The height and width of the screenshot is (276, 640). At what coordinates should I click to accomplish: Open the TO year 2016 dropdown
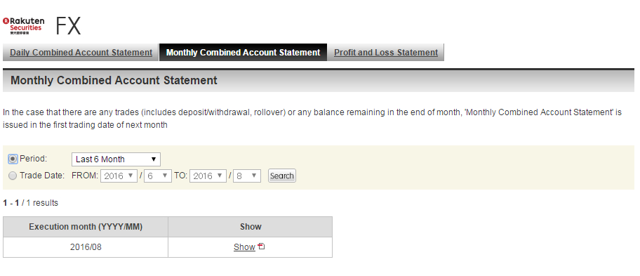(x=208, y=176)
